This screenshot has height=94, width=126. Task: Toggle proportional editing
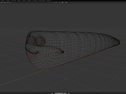pyautogui.click(x=66, y=2)
